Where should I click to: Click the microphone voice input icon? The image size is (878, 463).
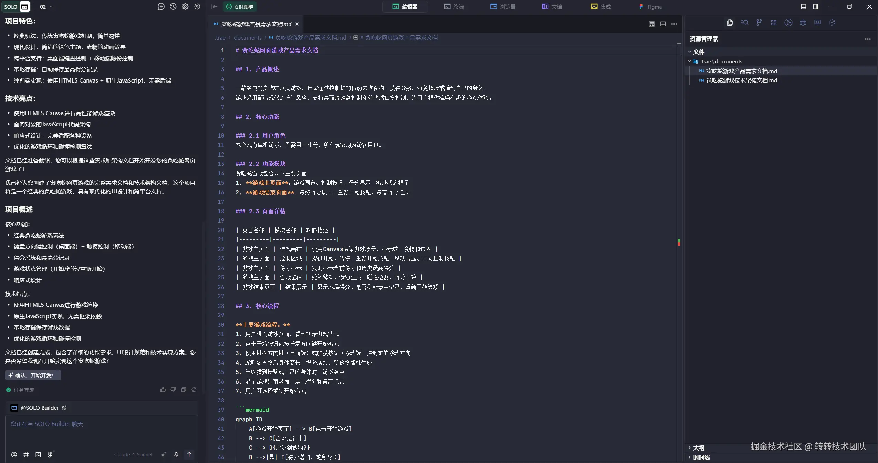click(x=176, y=454)
